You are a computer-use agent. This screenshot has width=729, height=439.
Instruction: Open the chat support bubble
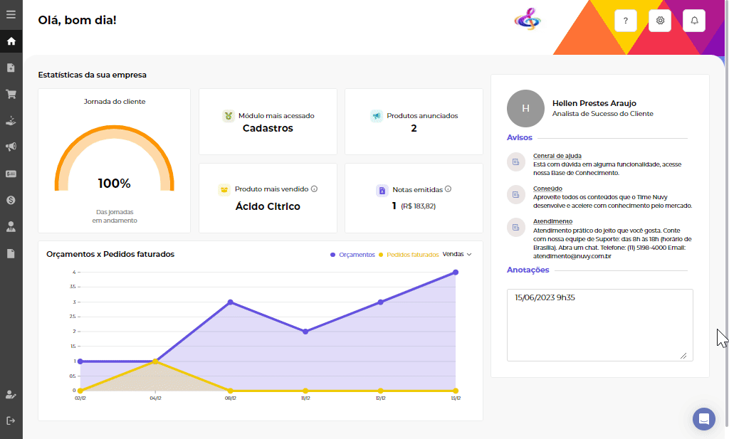pyautogui.click(x=704, y=418)
